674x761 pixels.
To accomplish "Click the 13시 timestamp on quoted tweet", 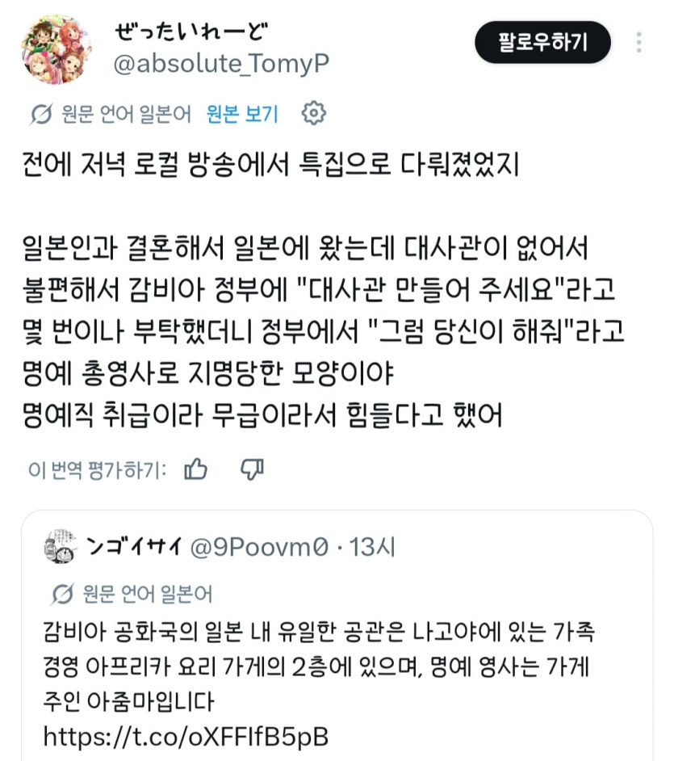I will [x=372, y=548].
